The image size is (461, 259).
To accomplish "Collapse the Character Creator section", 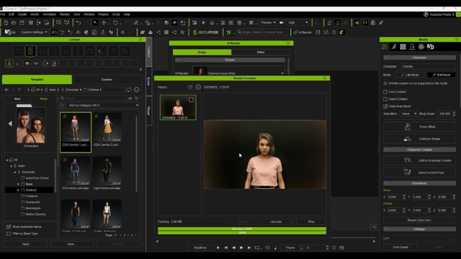I will (x=385, y=150).
